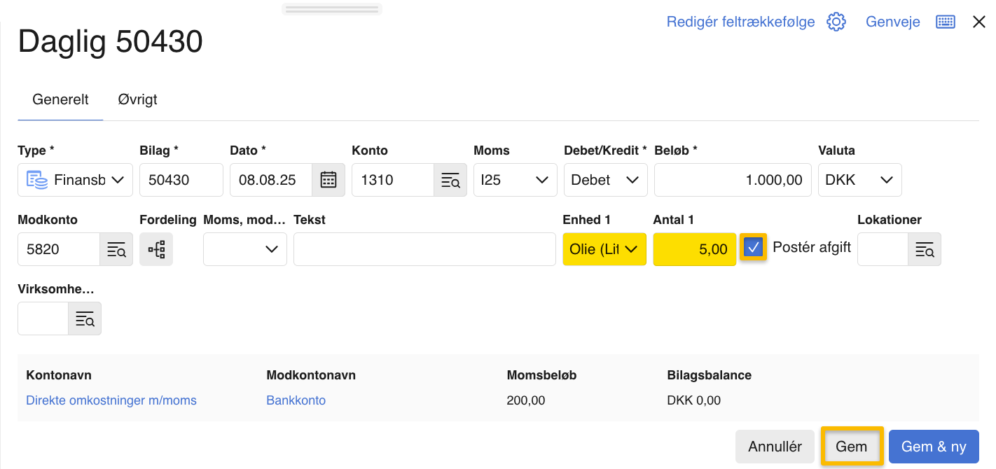Click the settings gear icon
This screenshot has height=469, width=996.
[x=836, y=22]
